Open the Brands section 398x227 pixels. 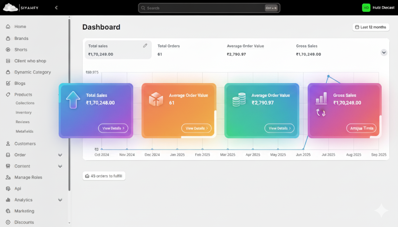[21, 38]
